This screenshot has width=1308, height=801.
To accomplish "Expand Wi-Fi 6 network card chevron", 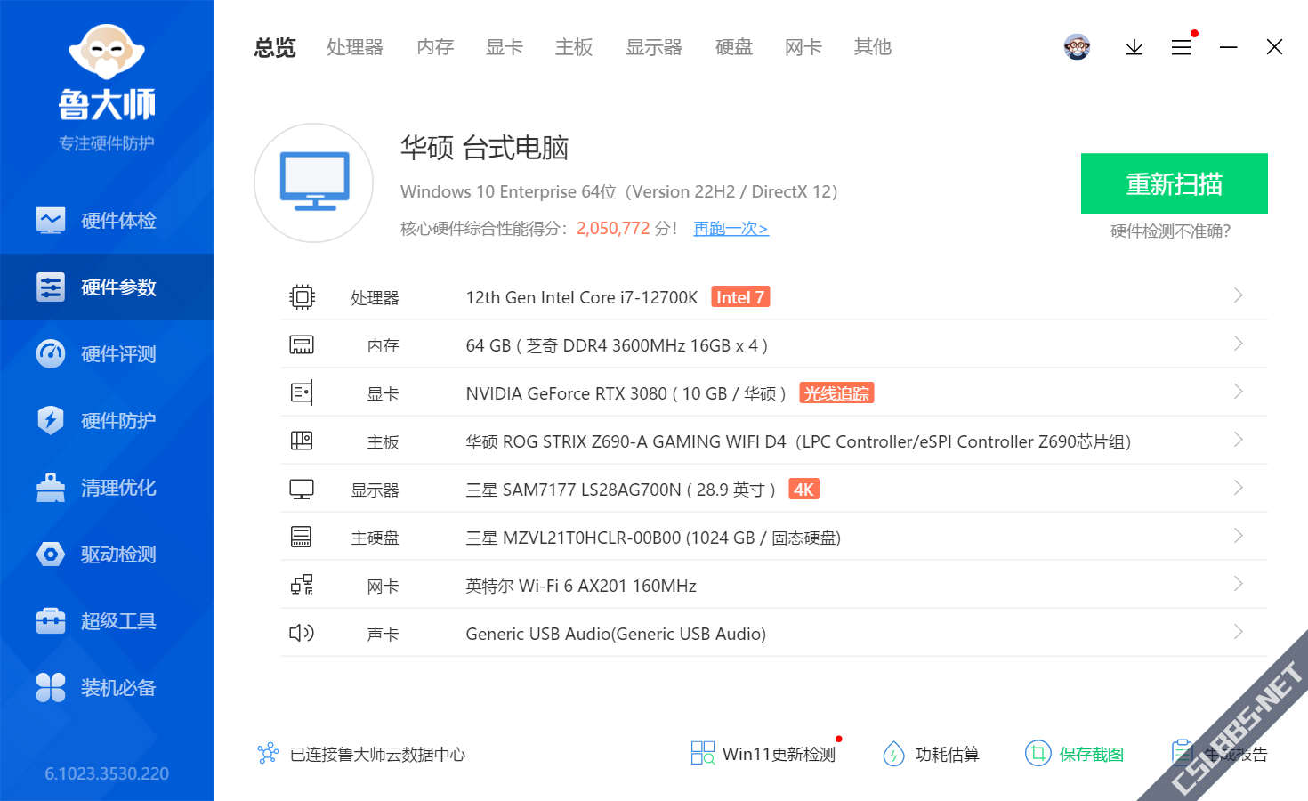I will click(1238, 584).
